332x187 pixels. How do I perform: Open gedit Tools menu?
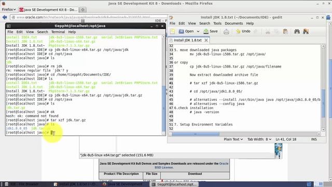(x=217, y=23)
